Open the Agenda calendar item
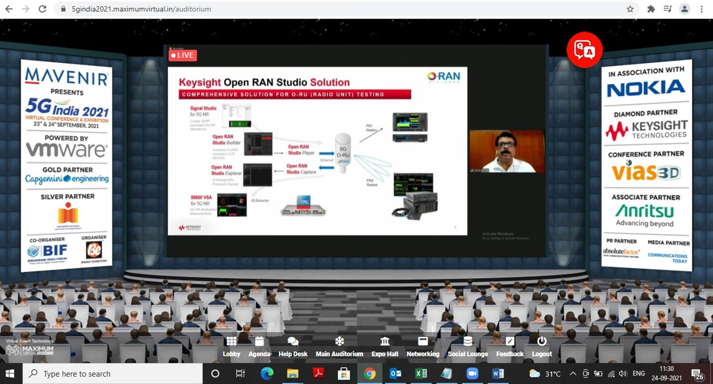This screenshot has width=713, height=384. pyautogui.click(x=259, y=347)
